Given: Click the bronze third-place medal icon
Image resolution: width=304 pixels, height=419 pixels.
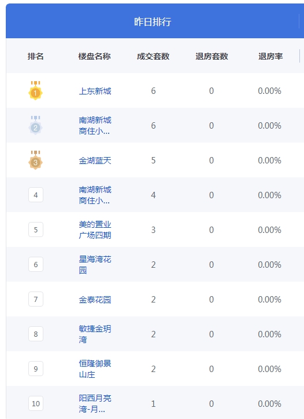Looking at the screenshot, I should point(35,160).
